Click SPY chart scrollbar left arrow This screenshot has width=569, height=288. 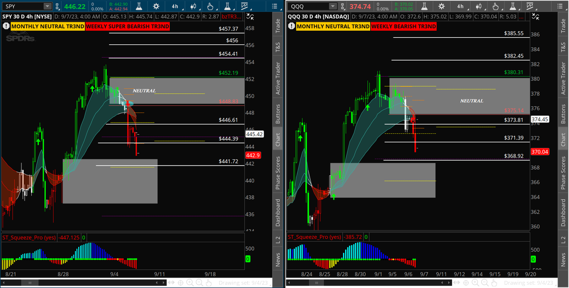4,283
